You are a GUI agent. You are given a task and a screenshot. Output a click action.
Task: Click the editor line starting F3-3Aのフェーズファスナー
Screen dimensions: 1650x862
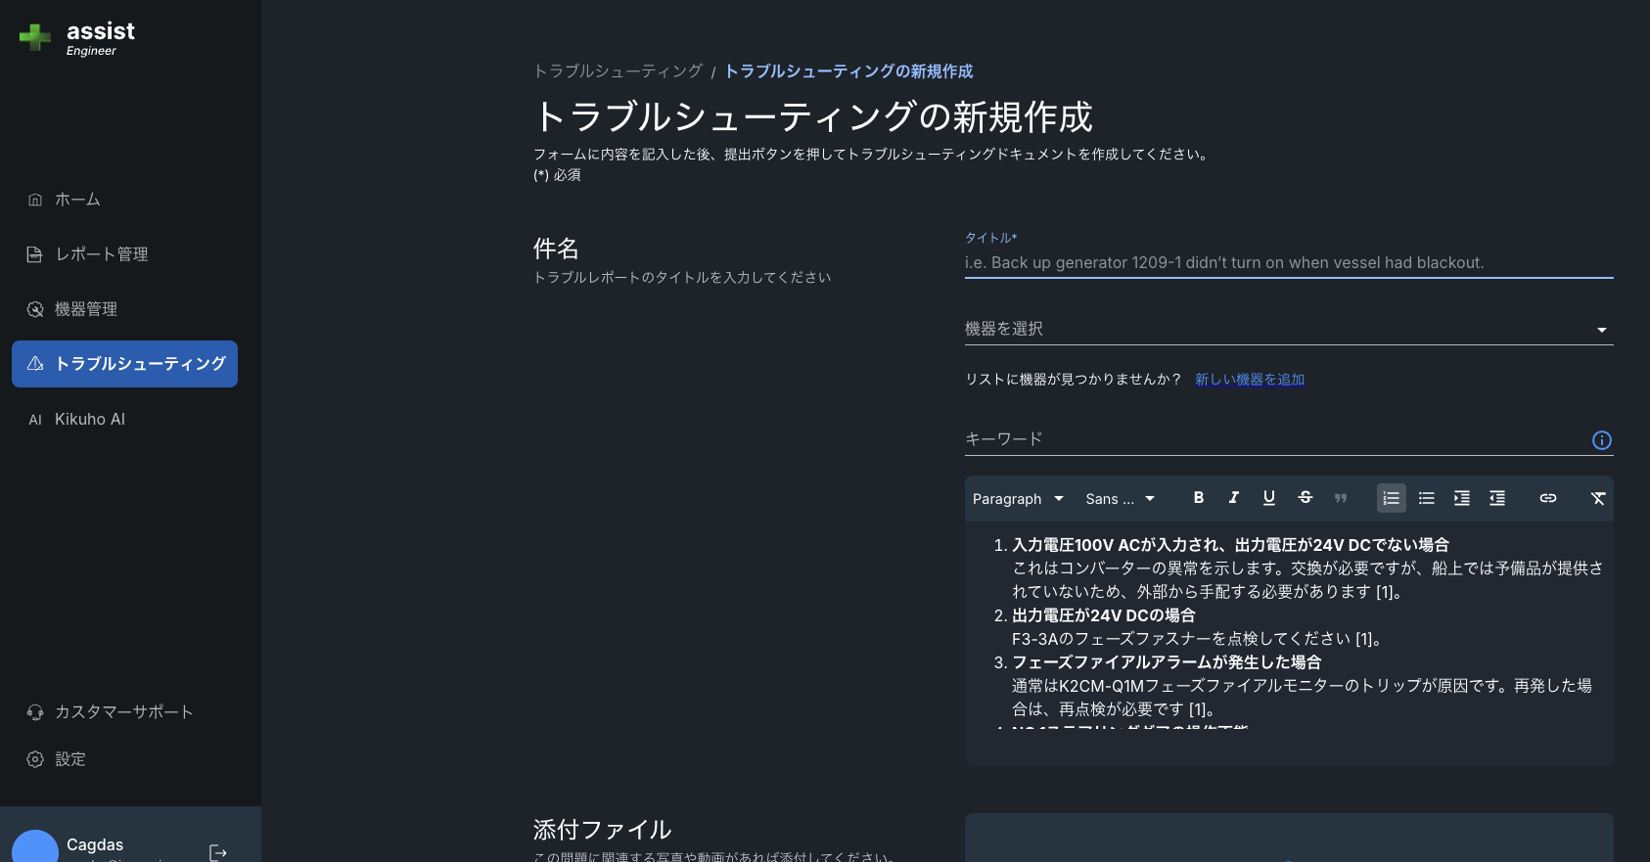click(x=1197, y=639)
